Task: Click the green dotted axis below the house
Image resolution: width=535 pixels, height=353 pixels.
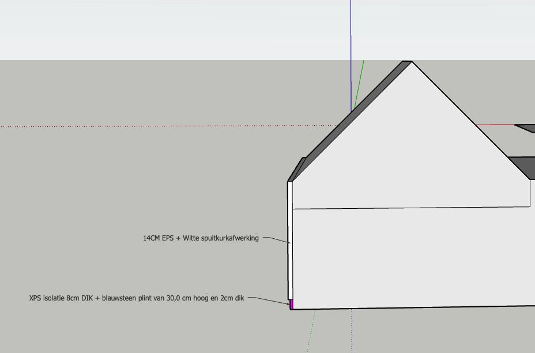Action: 311,331
